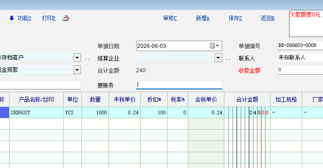Expand the 未存档客户 customer dropdown
The height and width of the screenshot is (168, 323).
pos(77,58)
